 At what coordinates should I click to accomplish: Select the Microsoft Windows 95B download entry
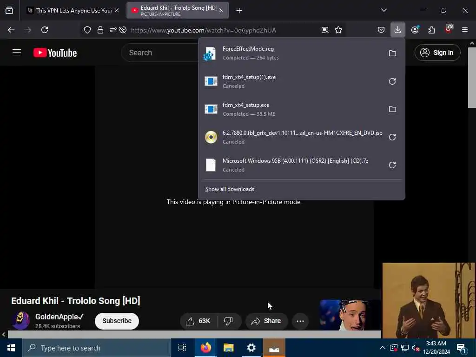293,165
